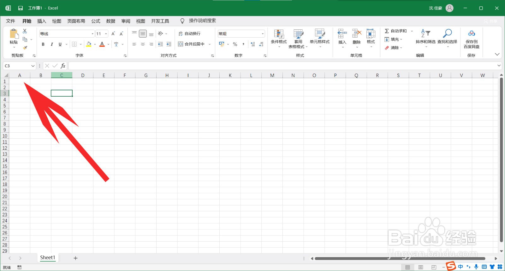Click the vertical scrollbar thumb
Viewport: 505px width, 271px height.
click(x=501, y=160)
